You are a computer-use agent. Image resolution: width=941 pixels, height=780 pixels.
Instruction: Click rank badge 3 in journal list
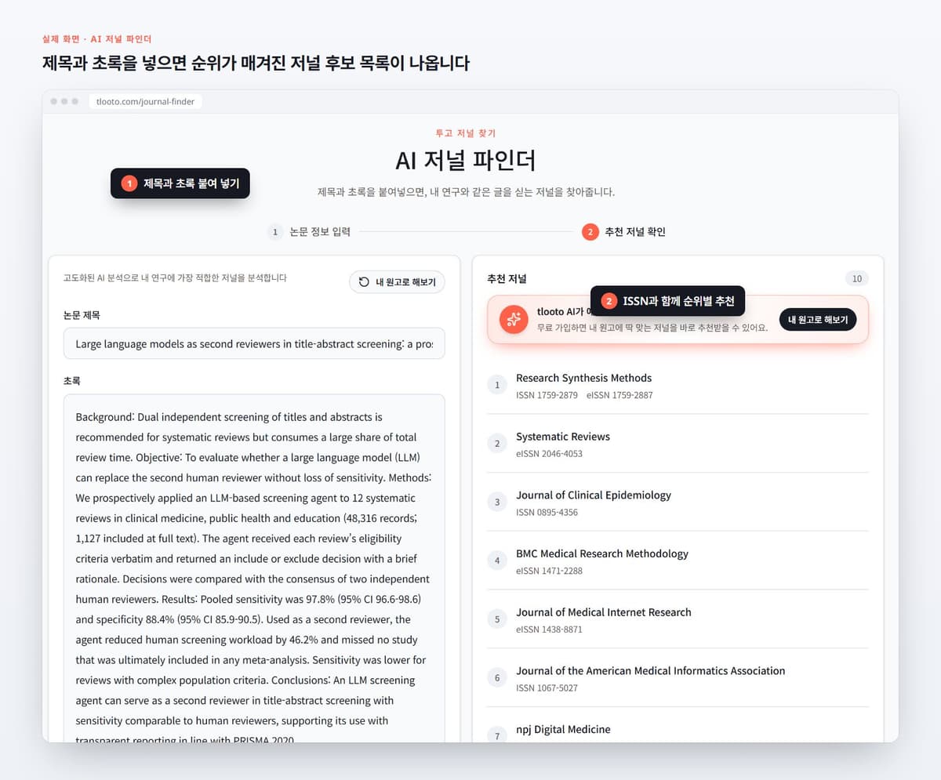[x=497, y=502]
